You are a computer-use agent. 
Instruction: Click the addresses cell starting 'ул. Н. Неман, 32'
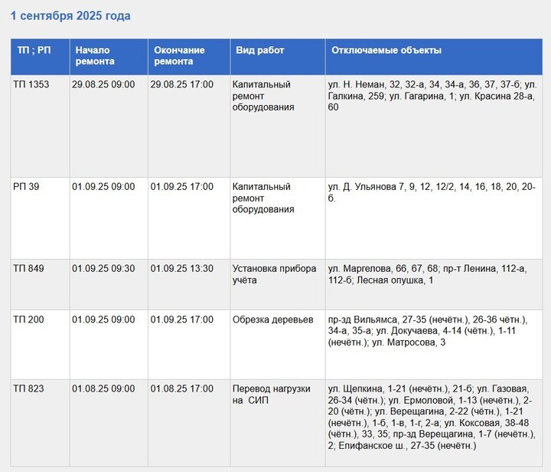coord(434,126)
